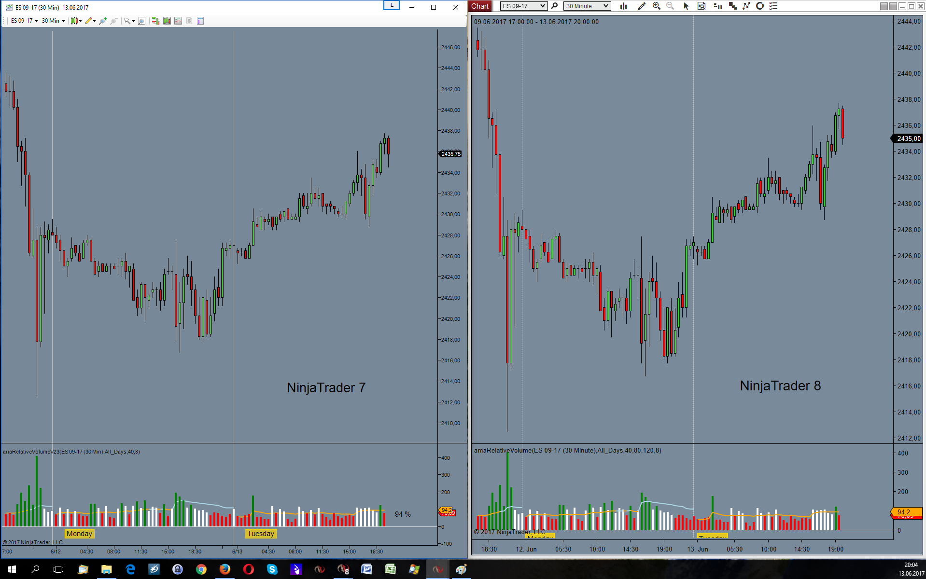Screen dimensions: 926x579
Task: Open ES 09-17 instrument combo box in NinjaTrader 8
Action: click(523, 6)
